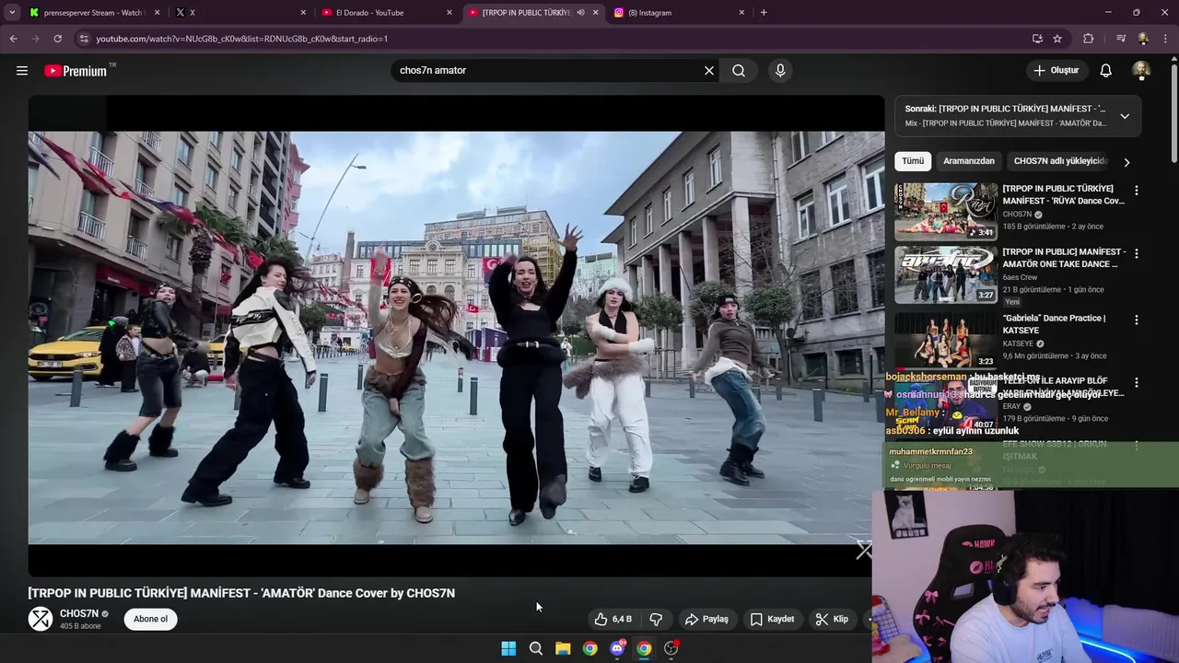Screen dimensions: 1179x663
Task: Open a new browser tab
Action: (x=764, y=13)
